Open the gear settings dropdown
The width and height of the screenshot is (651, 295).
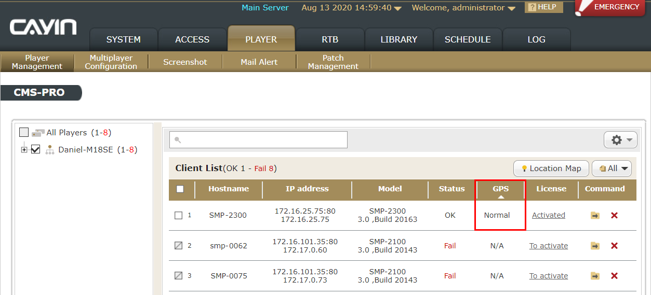click(x=621, y=140)
